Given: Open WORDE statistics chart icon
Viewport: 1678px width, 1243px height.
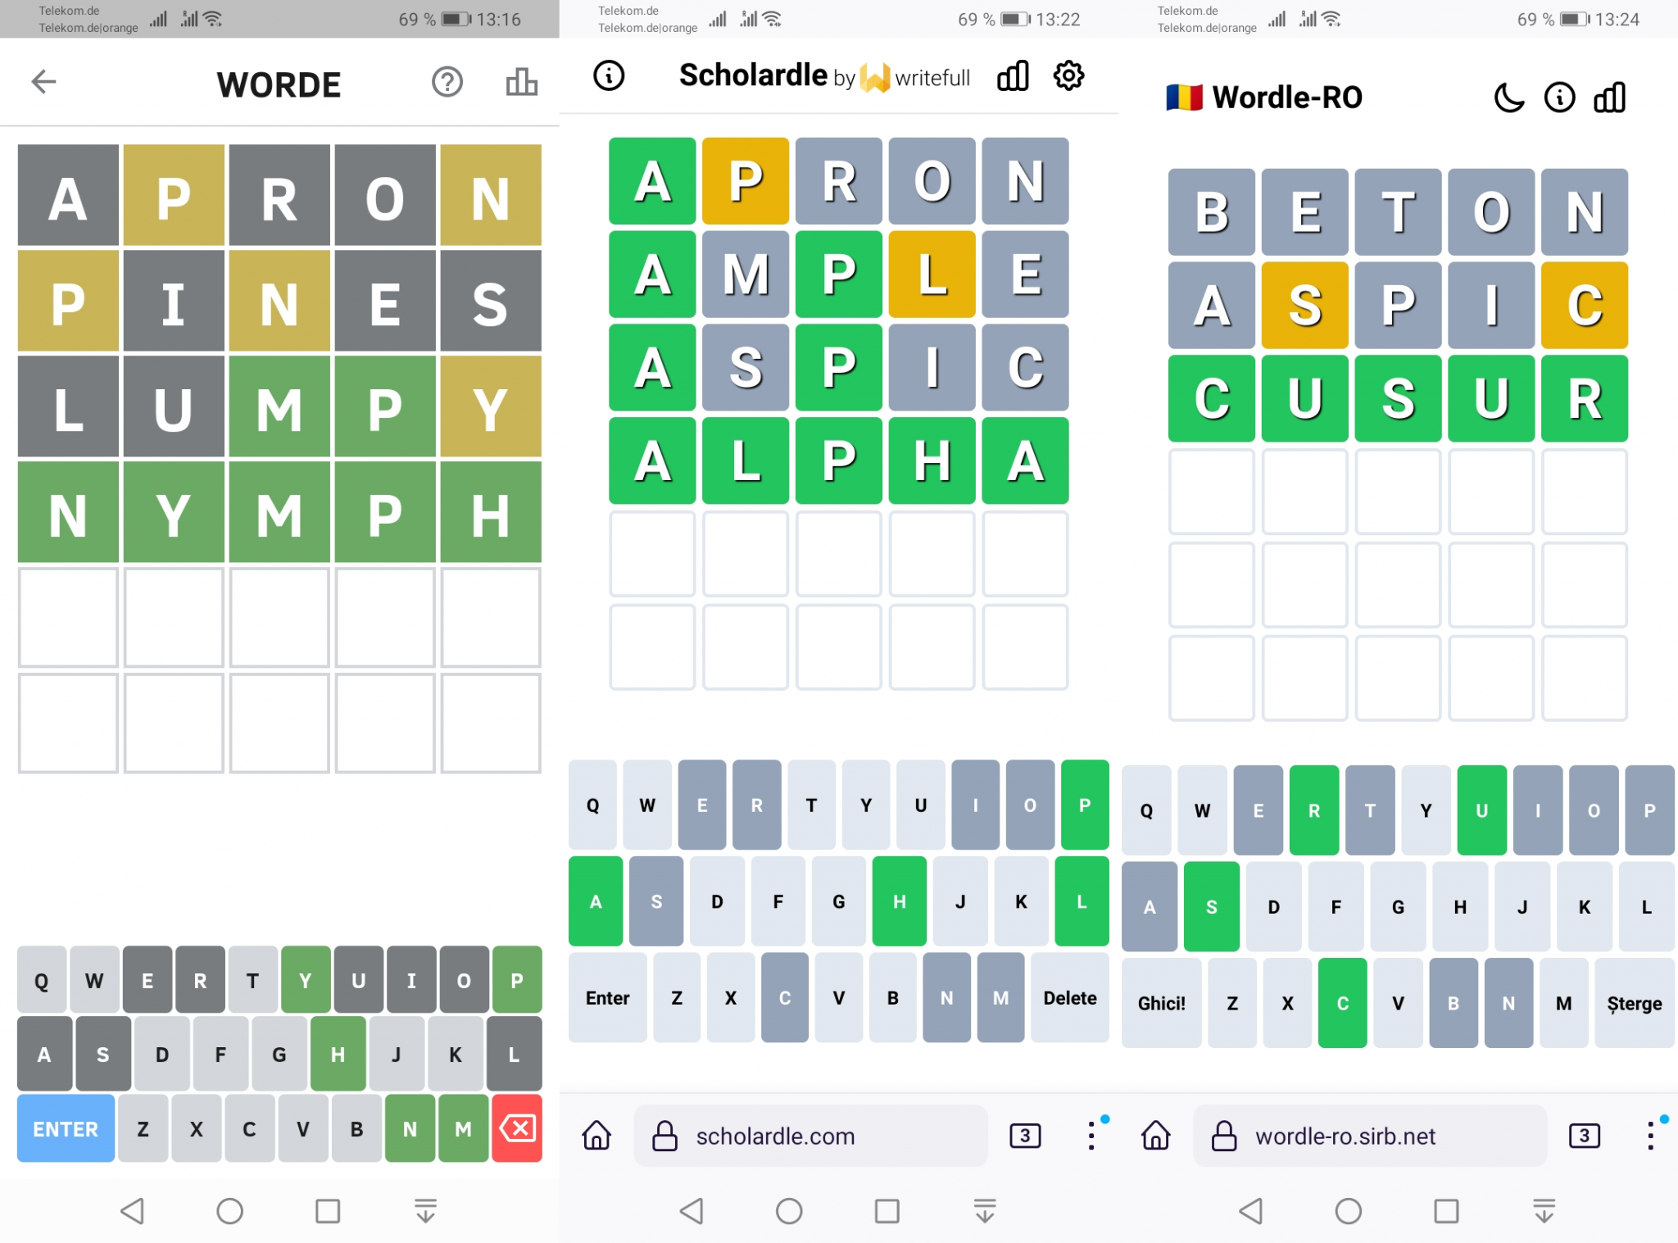Looking at the screenshot, I should click(x=521, y=82).
